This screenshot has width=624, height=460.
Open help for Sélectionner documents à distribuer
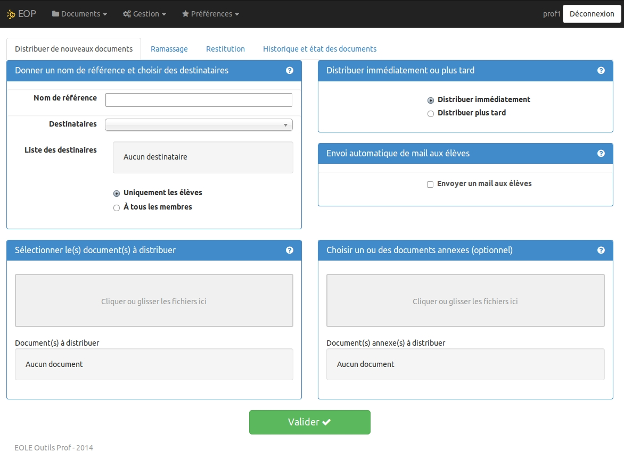pyautogui.click(x=289, y=250)
